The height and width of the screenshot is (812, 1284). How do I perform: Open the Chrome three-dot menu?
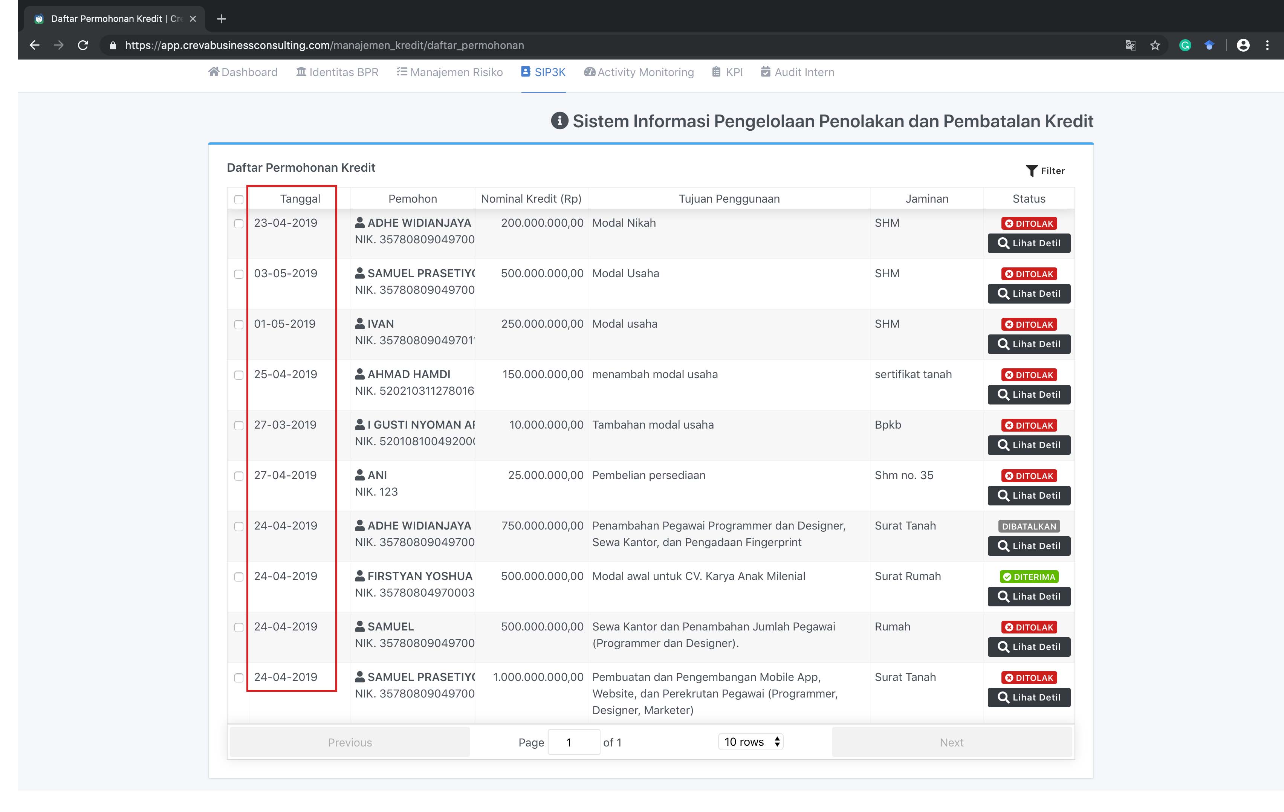[x=1267, y=45]
